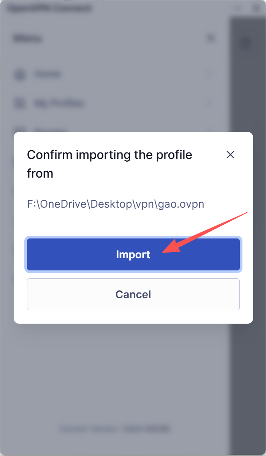This screenshot has height=456, width=266.
Task: Click the Home icon in the menu
Action: pos(19,75)
